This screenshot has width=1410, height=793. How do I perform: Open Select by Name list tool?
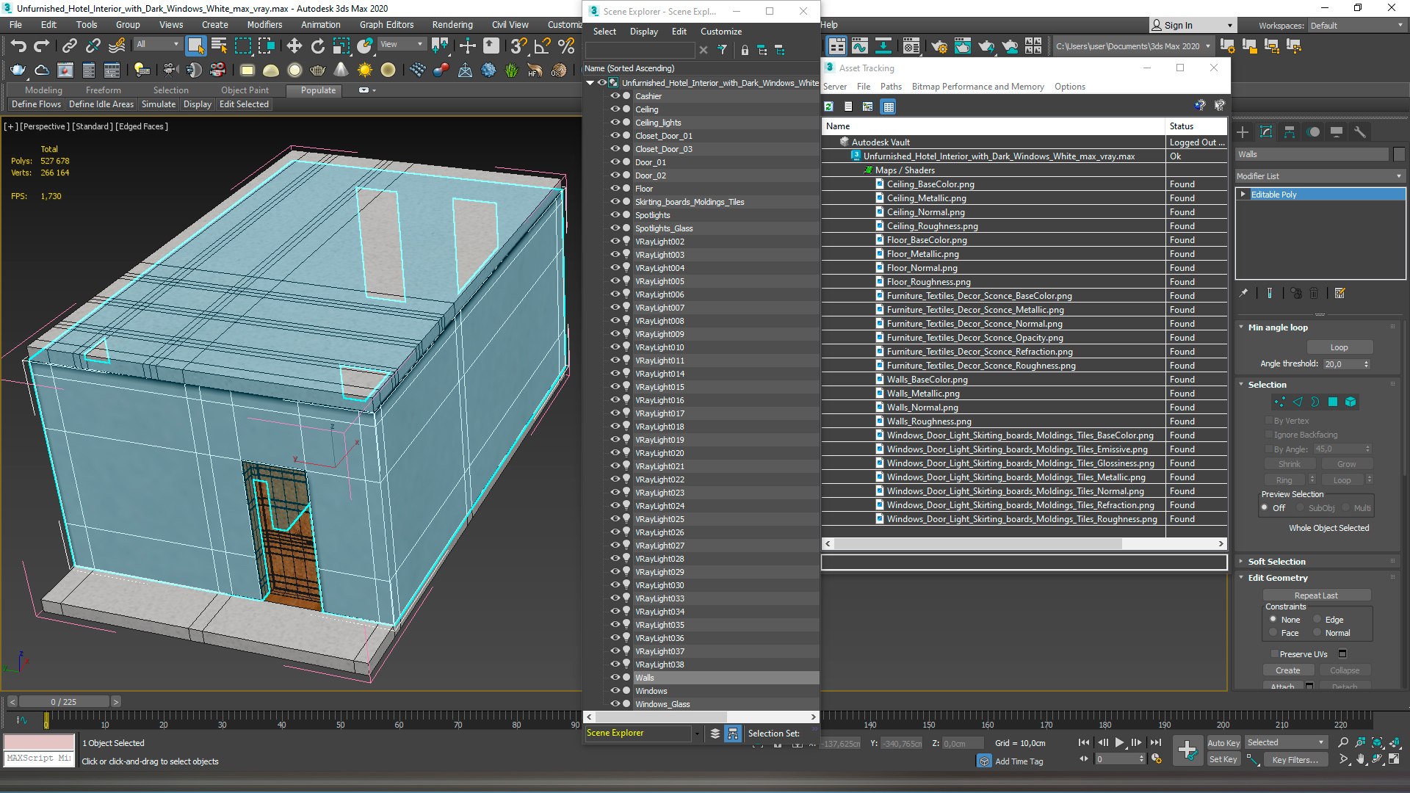pyautogui.click(x=219, y=46)
